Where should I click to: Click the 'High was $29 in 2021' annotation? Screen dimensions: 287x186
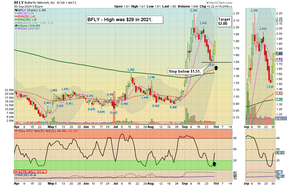(125, 20)
